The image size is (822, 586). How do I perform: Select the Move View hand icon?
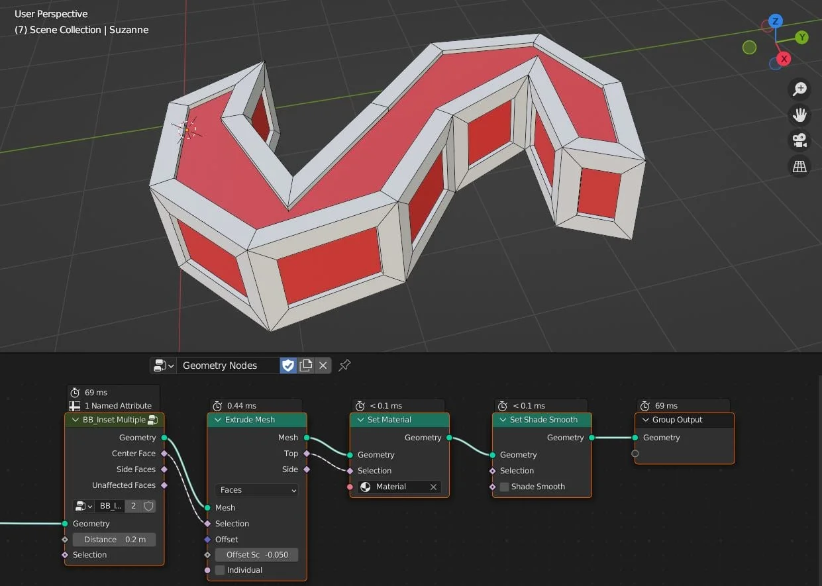click(799, 115)
